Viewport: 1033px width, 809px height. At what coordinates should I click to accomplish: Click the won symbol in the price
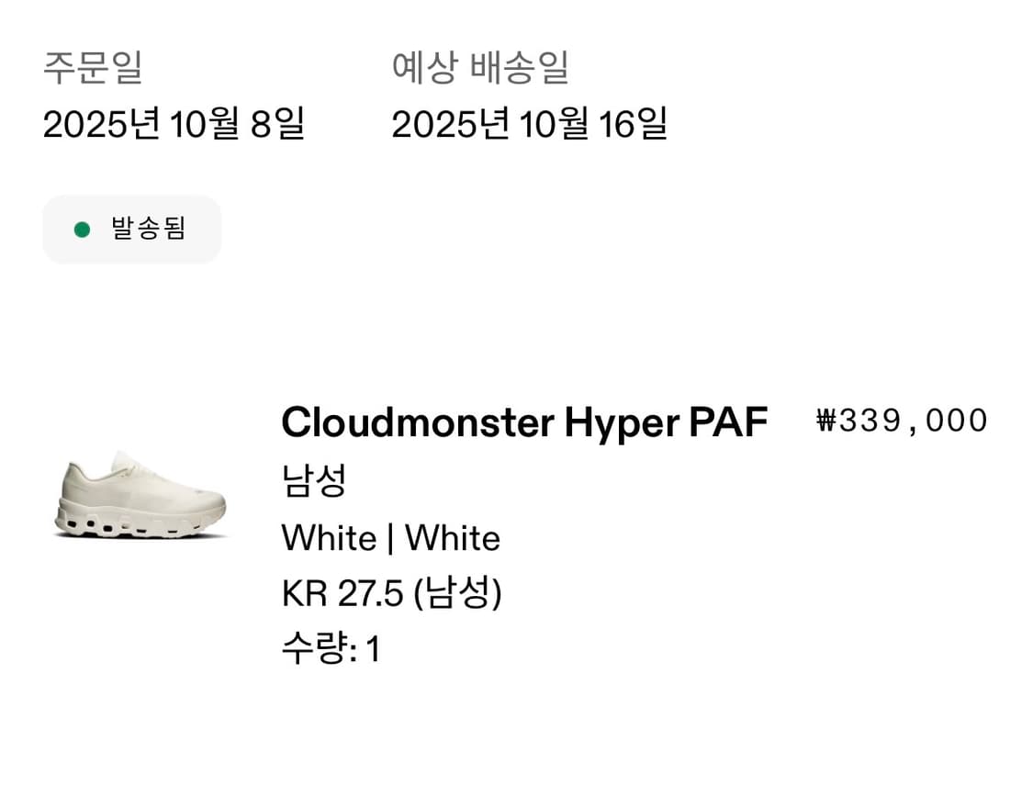click(827, 421)
